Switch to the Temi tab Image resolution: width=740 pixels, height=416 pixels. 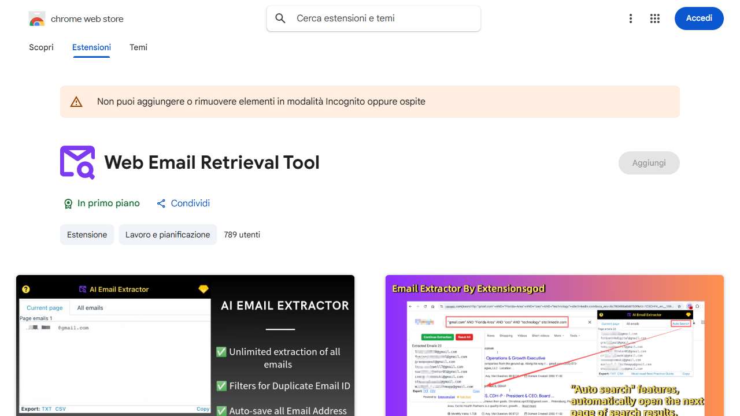click(x=138, y=47)
